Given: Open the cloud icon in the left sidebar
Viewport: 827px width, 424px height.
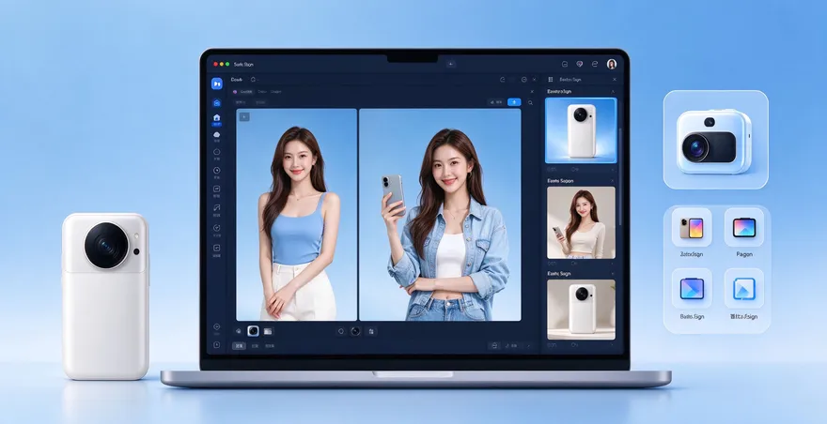Looking at the screenshot, I should pyautogui.click(x=217, y=135).
